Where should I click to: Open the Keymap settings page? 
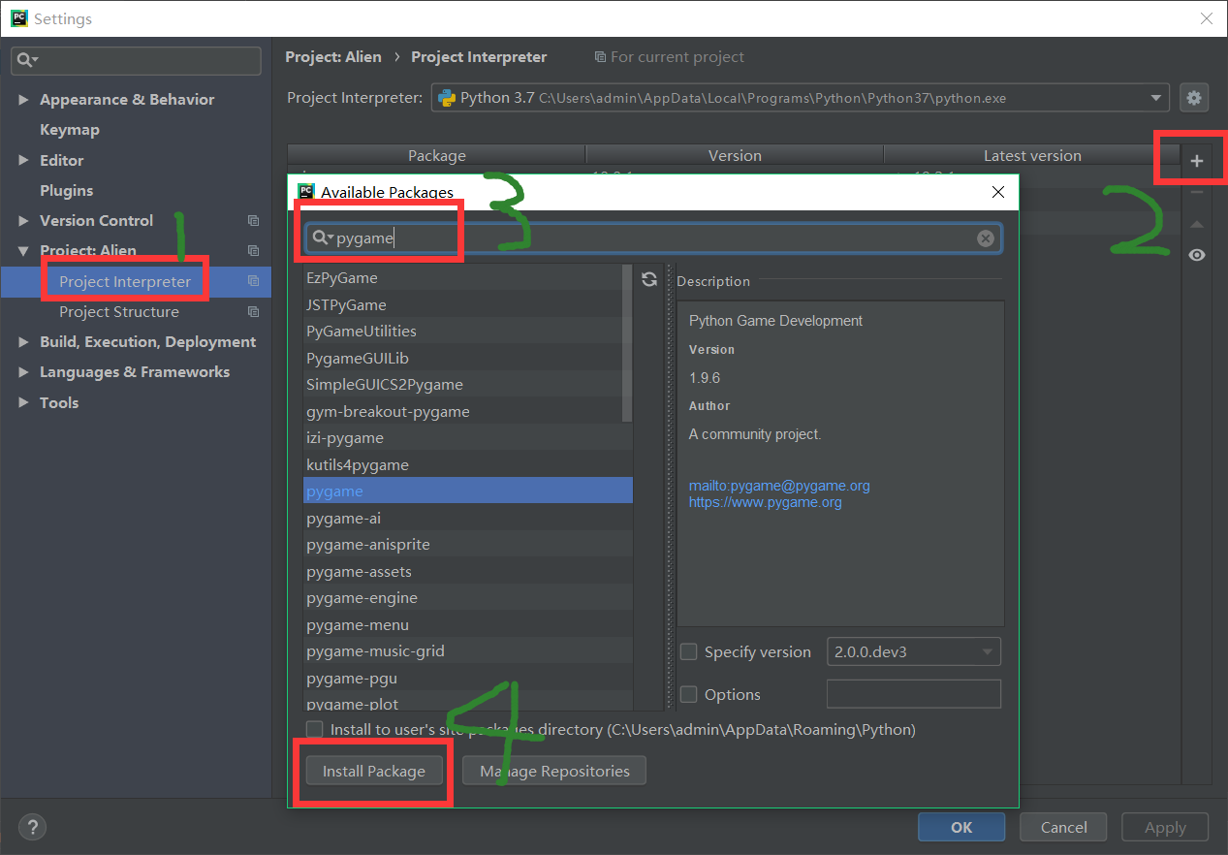70,130
